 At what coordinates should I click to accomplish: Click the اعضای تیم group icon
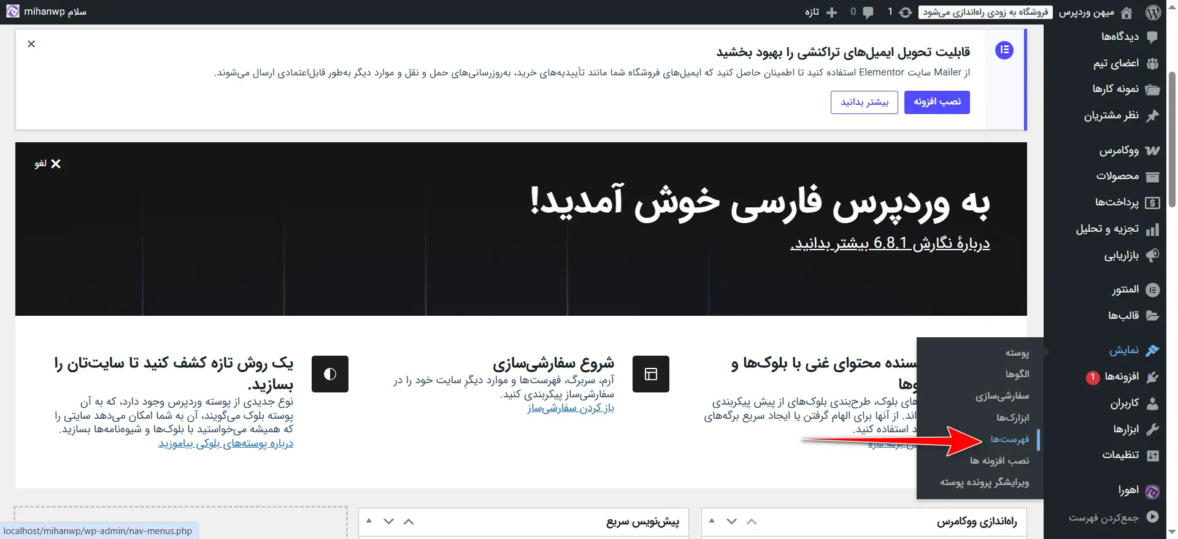click(1152, 63)
